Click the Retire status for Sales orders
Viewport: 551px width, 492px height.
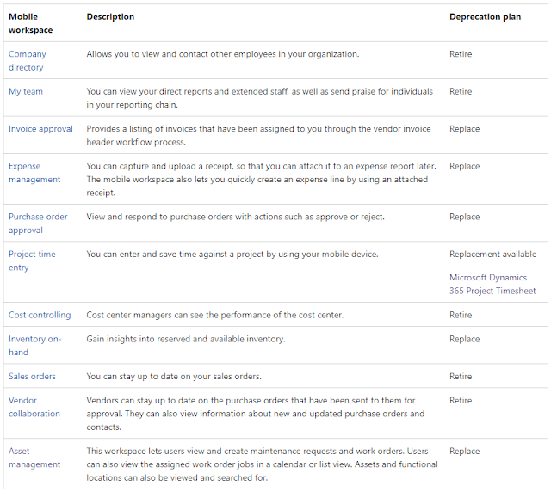tap(461, 376)
